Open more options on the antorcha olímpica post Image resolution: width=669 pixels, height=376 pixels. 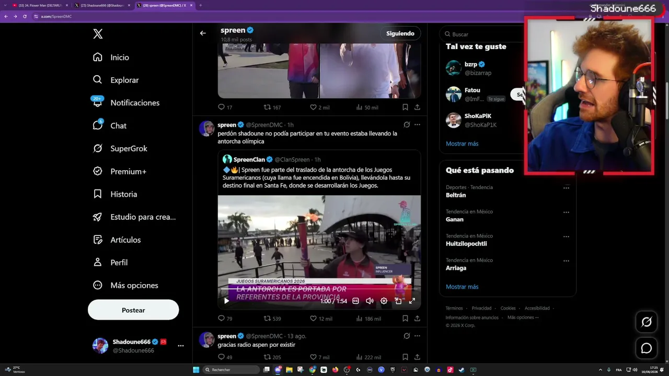417,125
